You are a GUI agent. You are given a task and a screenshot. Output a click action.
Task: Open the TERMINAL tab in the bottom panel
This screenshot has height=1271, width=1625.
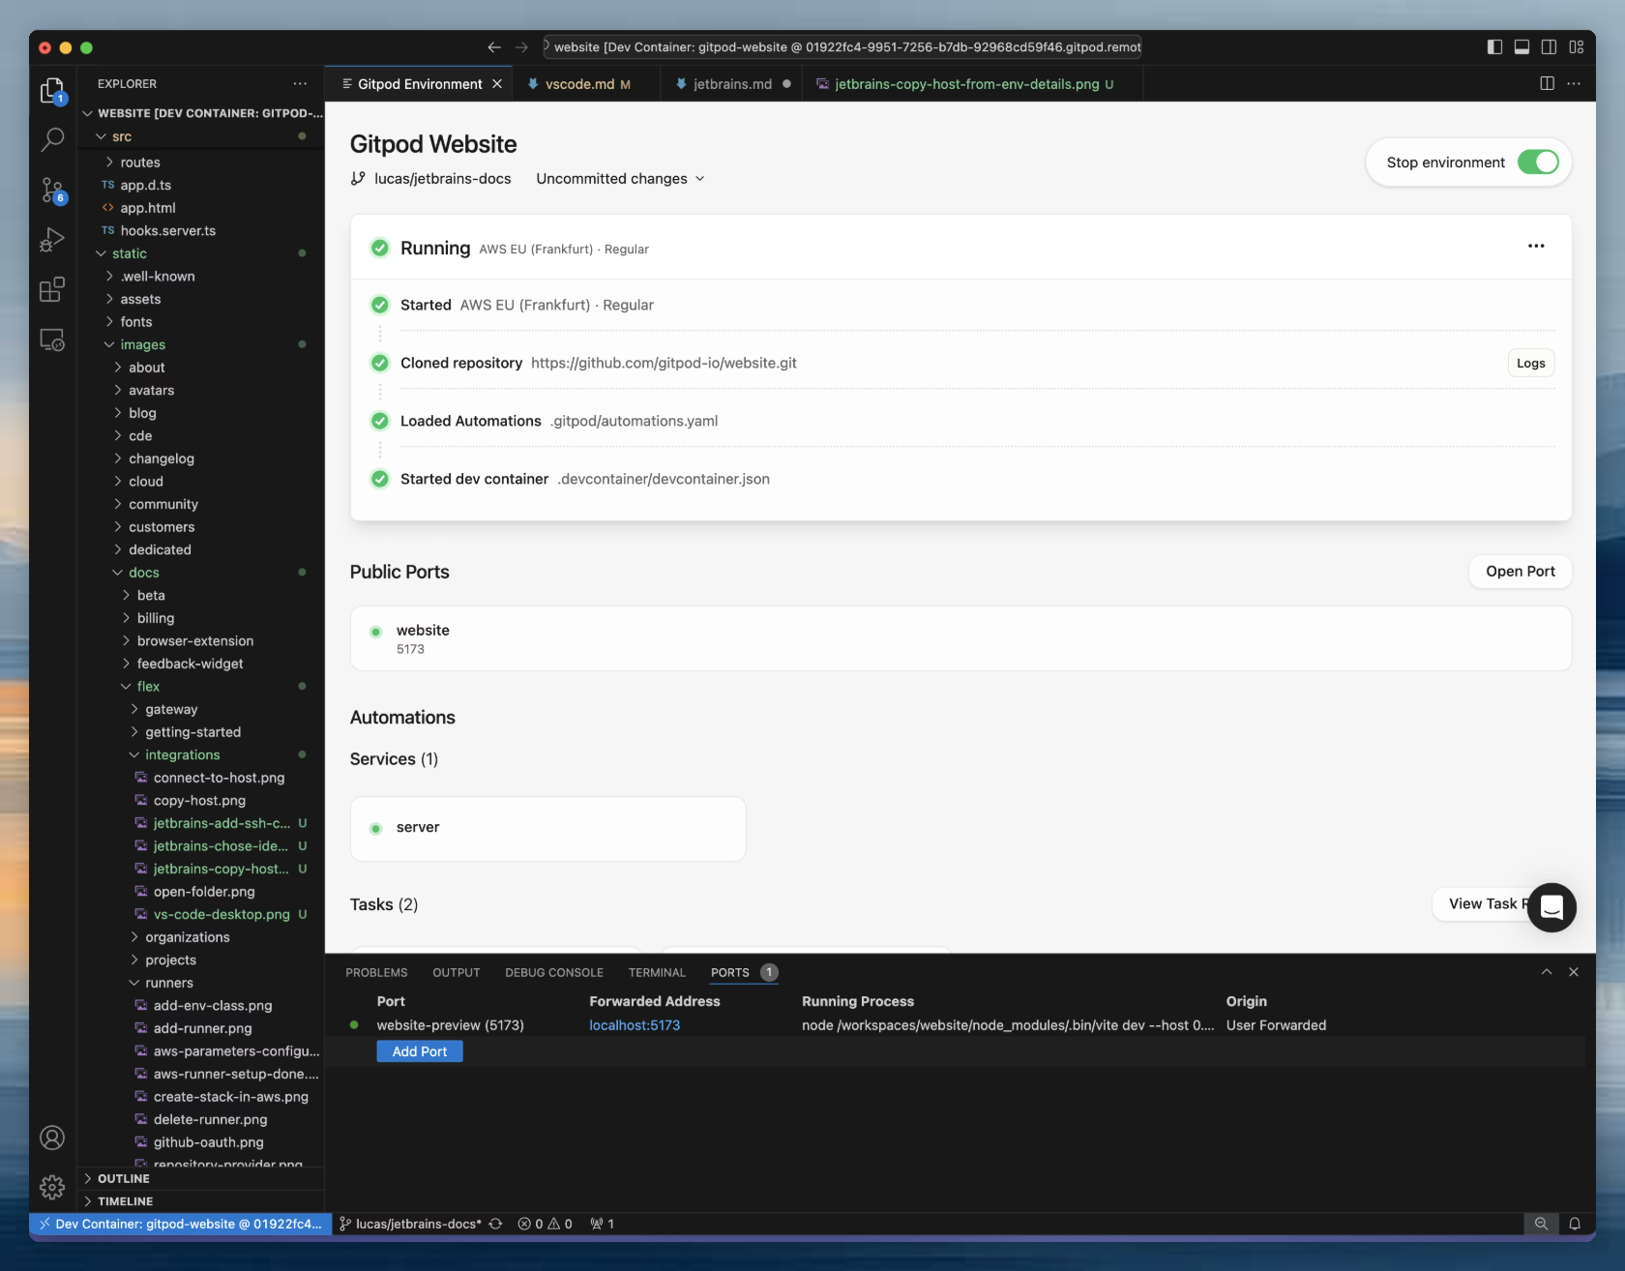click(x=657, y=972)
